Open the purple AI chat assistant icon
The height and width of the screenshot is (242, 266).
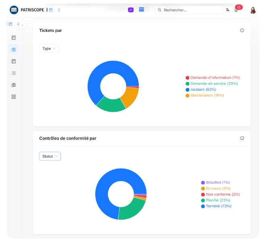131,10
